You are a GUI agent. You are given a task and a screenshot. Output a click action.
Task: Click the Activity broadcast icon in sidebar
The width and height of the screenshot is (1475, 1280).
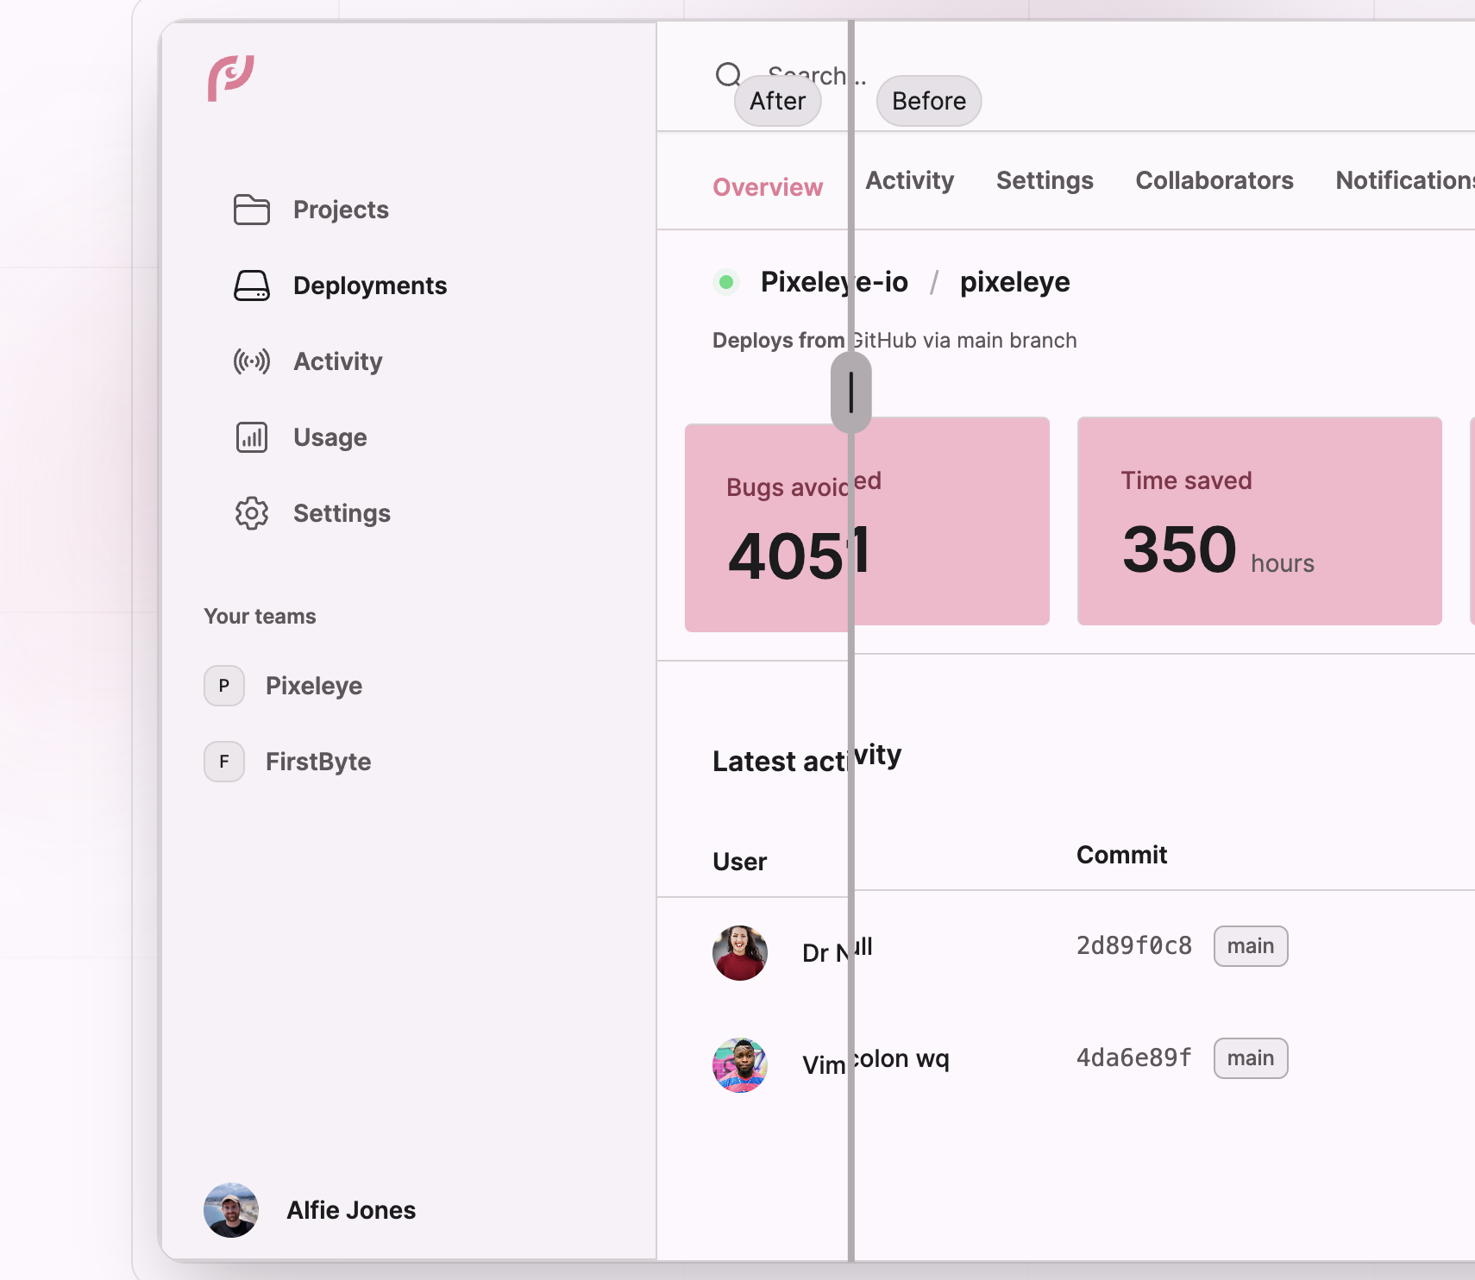click(252, 361)
